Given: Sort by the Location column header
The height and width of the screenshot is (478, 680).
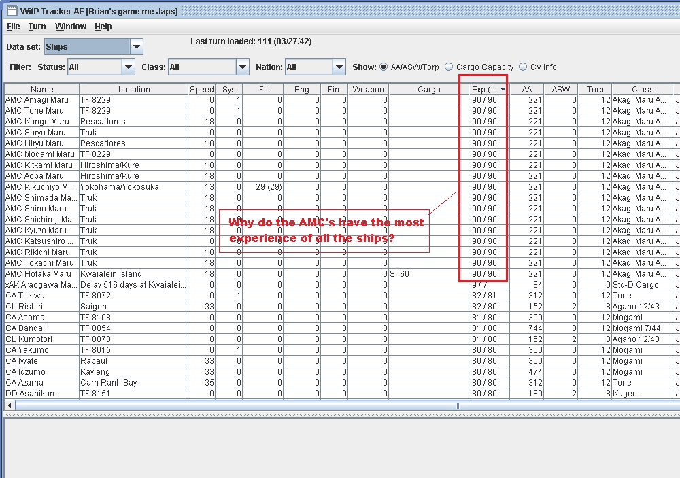Looking at the screenshot, I should (134, 89).
